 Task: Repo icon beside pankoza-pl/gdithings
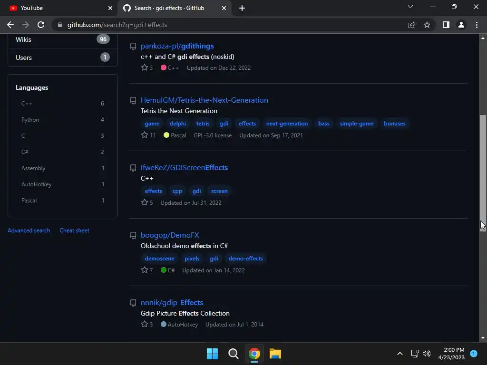tap(133, 47)
